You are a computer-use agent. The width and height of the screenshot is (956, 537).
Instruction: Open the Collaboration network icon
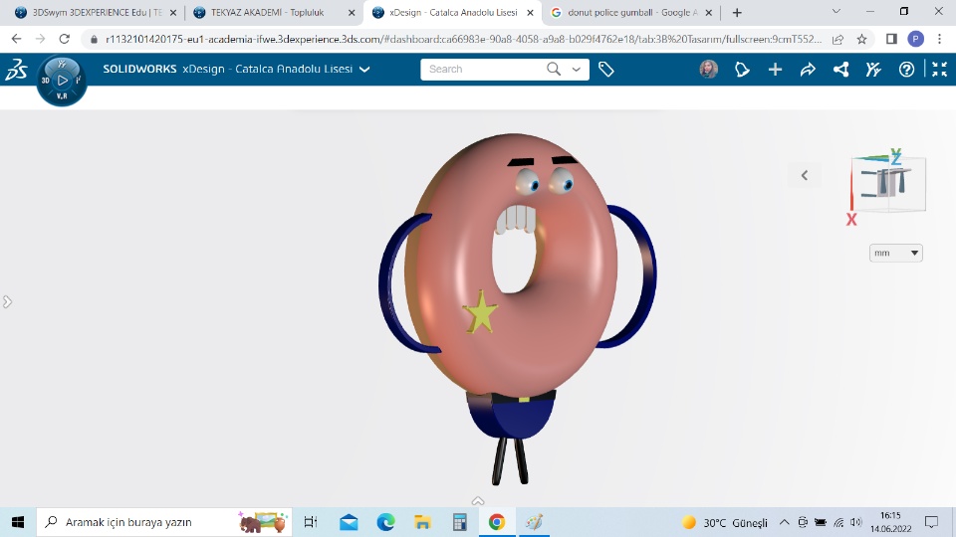click(840, 70)
